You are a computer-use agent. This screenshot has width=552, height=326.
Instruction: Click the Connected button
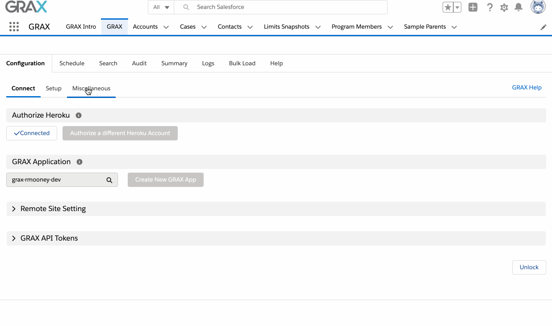pos(32,133)
